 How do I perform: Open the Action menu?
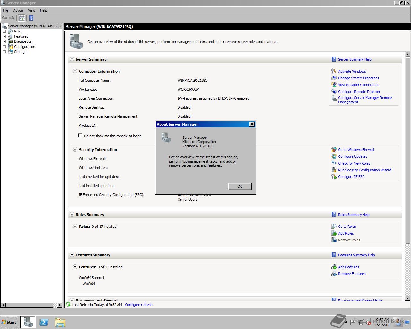coord(18,10)
